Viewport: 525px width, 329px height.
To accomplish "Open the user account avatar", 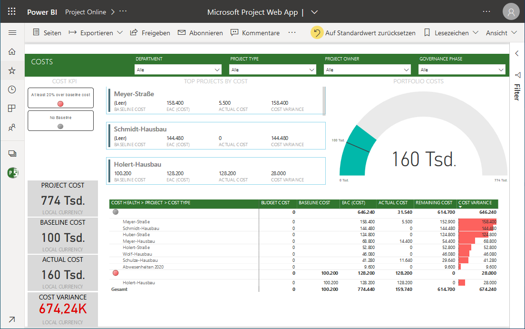I will click(x=511, y=12).
